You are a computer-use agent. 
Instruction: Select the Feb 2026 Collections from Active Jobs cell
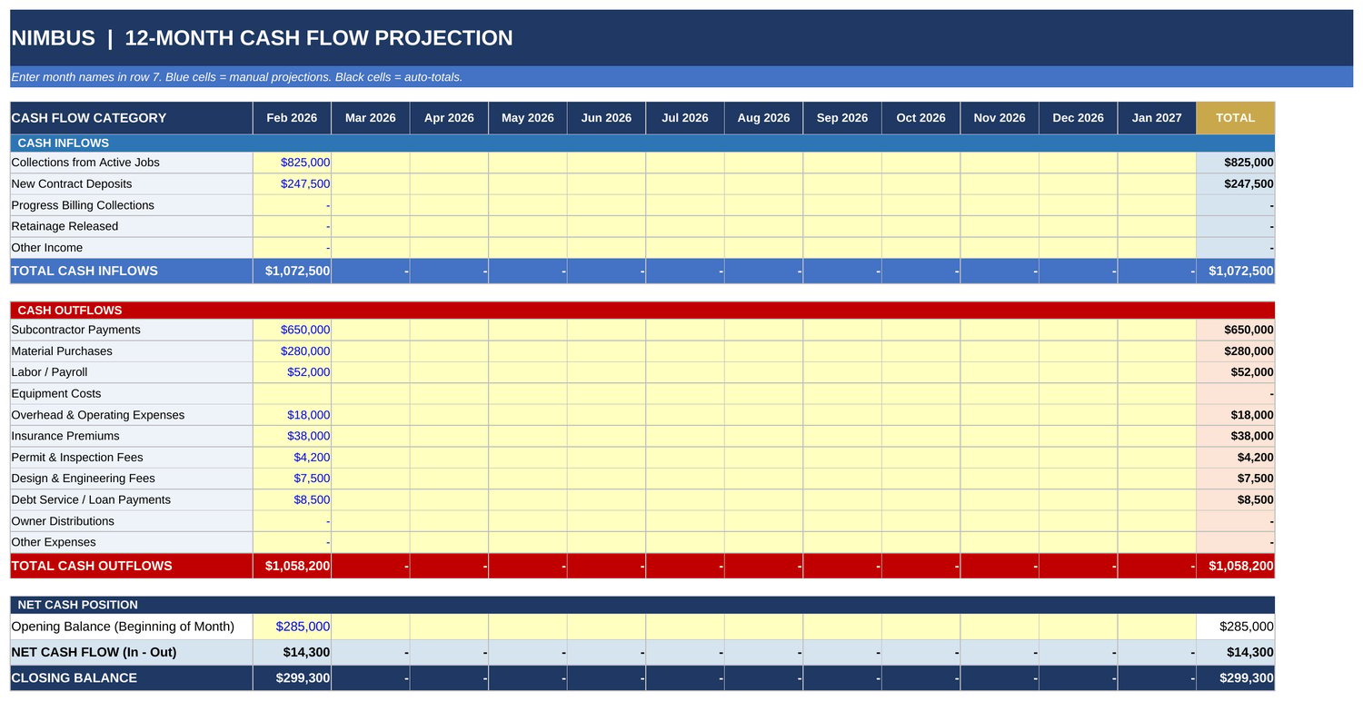(x=292, y=163)
